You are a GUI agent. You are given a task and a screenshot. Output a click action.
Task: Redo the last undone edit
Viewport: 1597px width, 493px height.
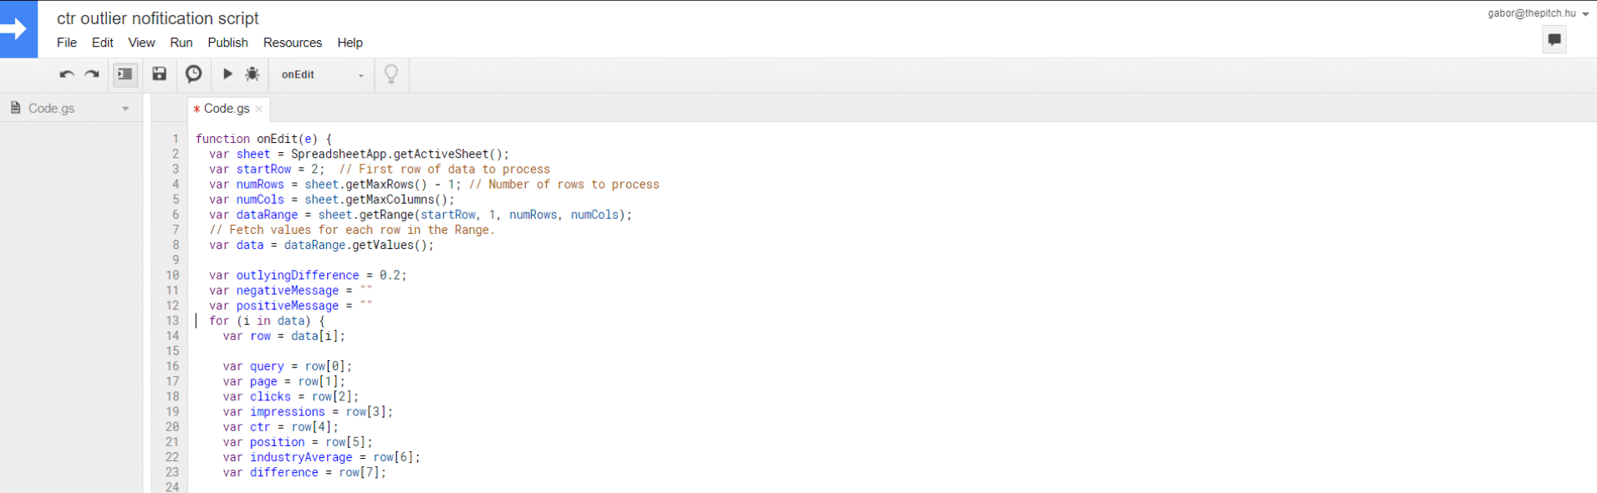point(92,74)
